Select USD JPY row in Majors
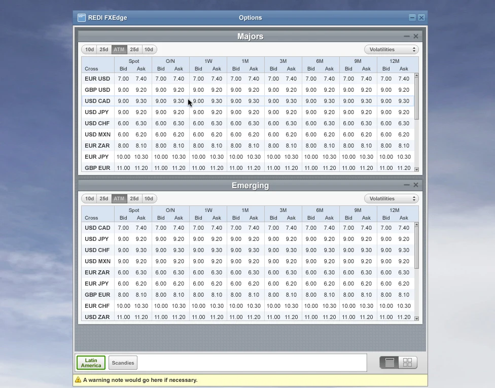 click(248, 112)
